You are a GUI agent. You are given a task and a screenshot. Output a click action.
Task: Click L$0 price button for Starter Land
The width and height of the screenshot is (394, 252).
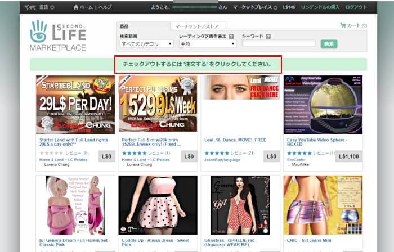tap(106, 156)
